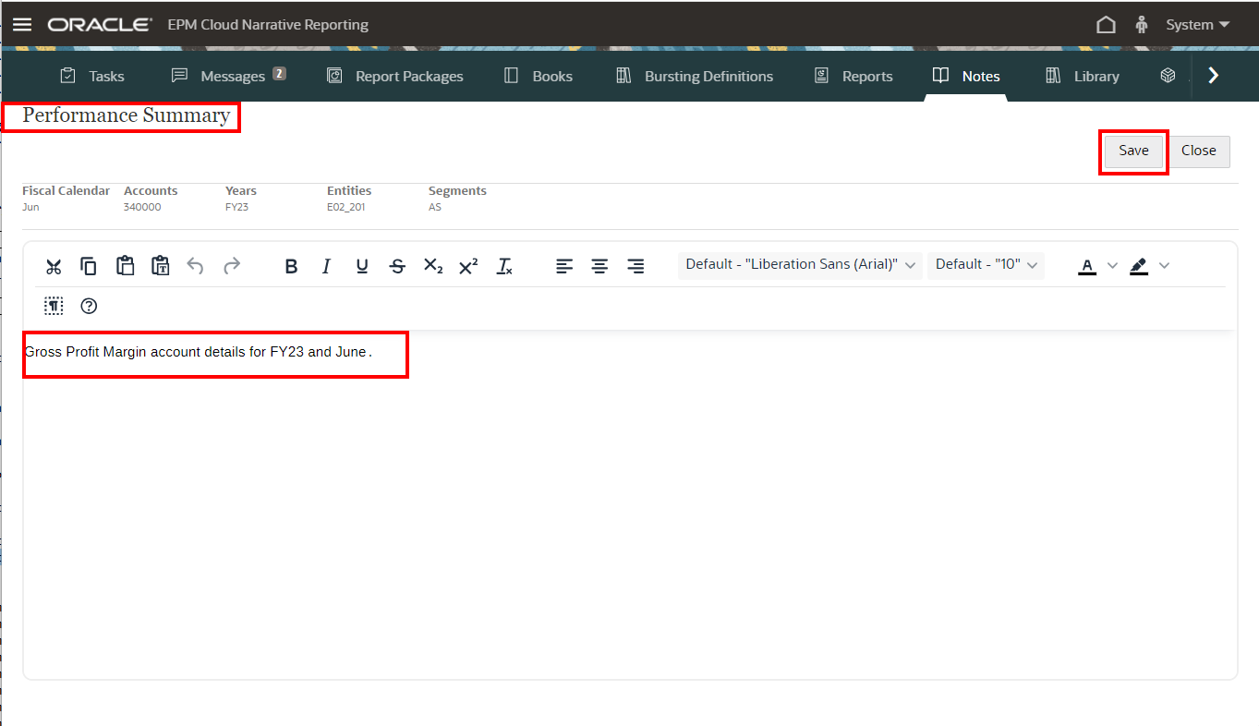This screenshot has height=726, width=1259.
Task: Click the Copy icon
Action: [x=89, y=266]
